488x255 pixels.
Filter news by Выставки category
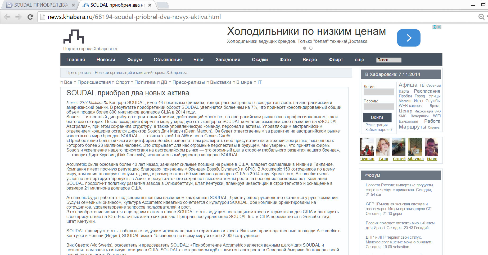220,82
